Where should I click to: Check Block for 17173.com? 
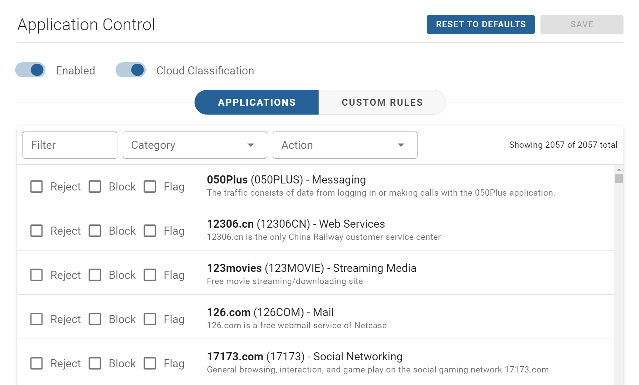coord(95,363)
